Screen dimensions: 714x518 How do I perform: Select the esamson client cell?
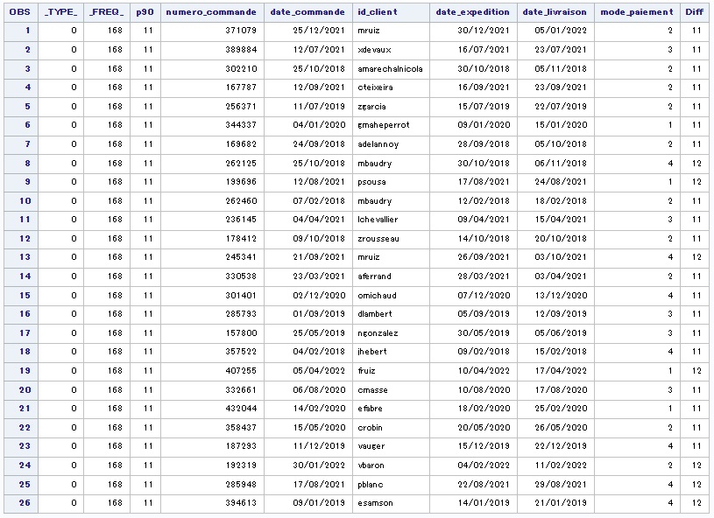pos(378,503)
